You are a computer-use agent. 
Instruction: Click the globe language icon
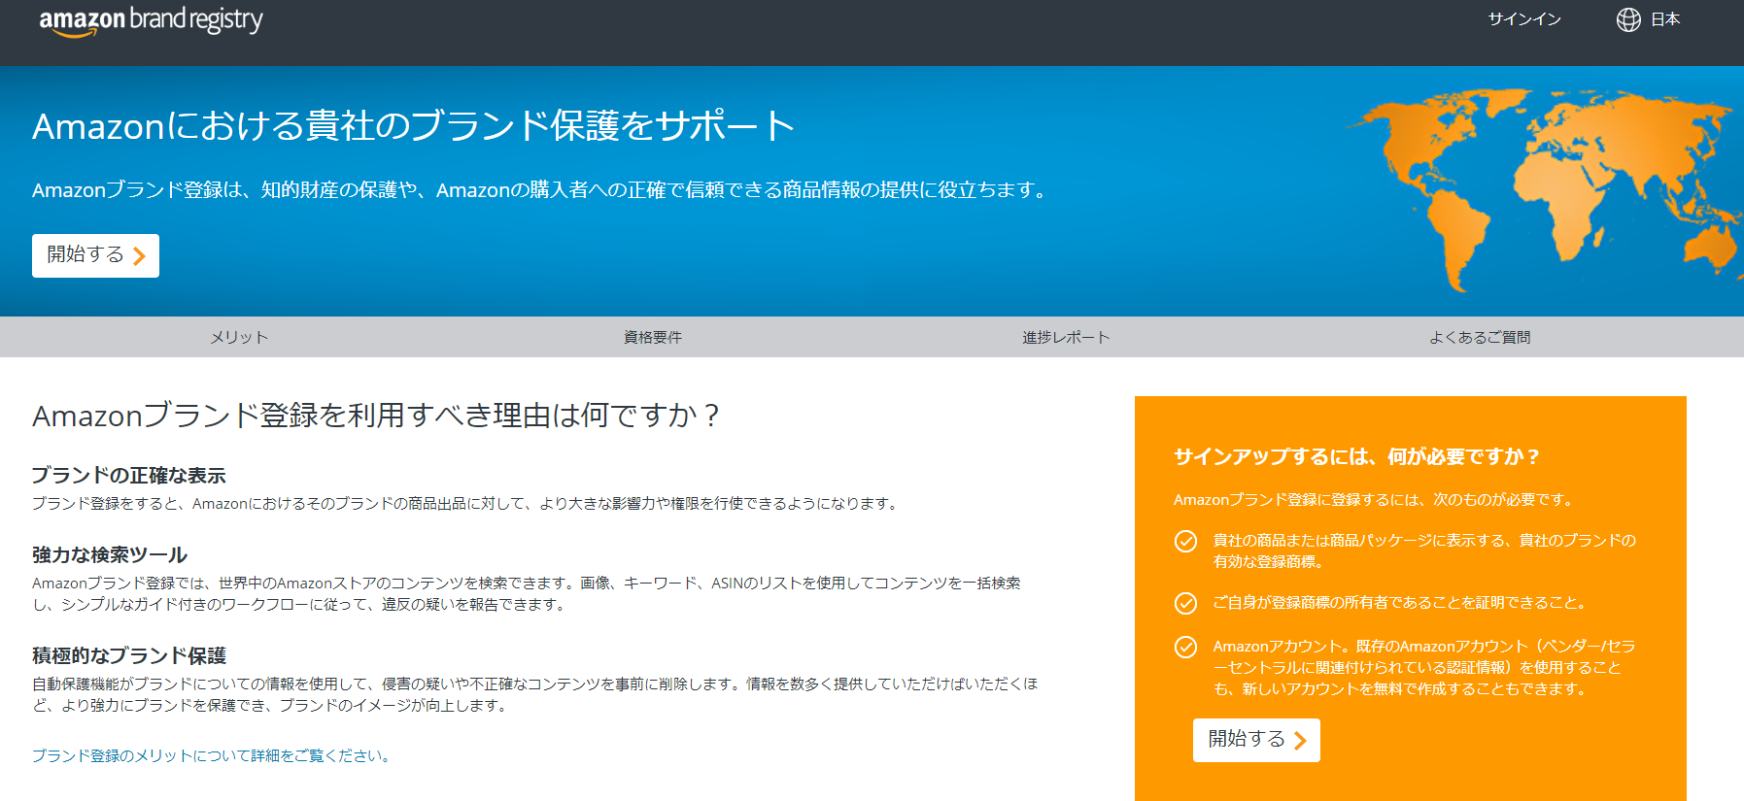[1628, 19]
